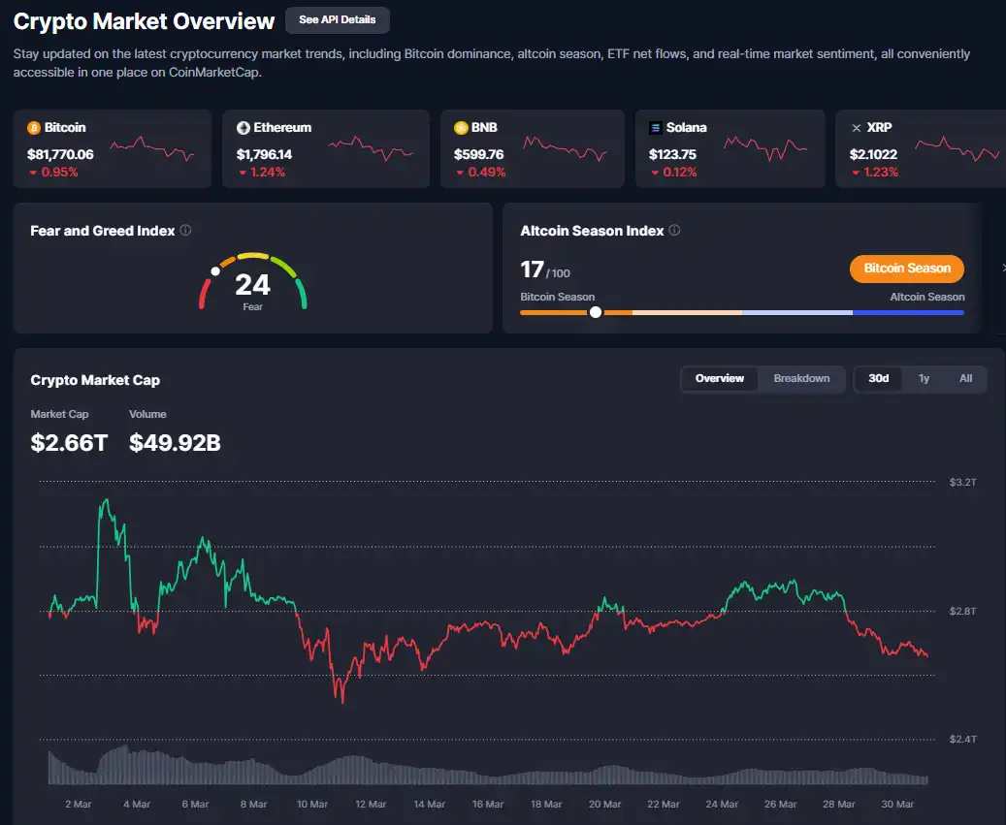This screenshot has height=825, width=1006.
Task: Expand next card with right arrow
Action: point(1002,269)
